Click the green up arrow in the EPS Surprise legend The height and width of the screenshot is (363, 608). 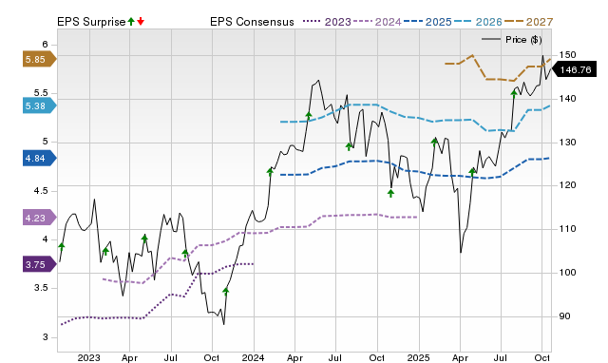pos(131,21)
